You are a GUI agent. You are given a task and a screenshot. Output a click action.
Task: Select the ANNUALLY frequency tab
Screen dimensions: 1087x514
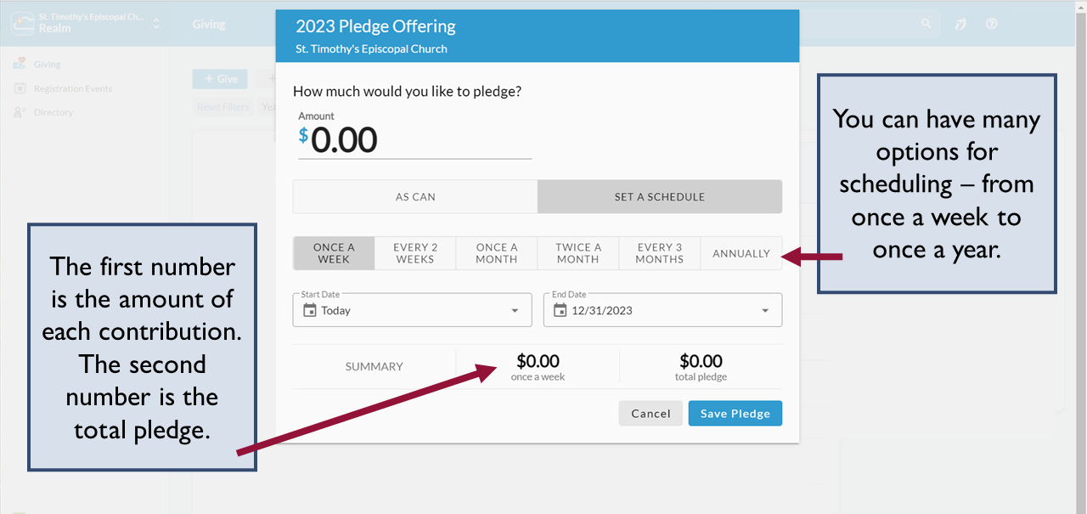point(741,253)
